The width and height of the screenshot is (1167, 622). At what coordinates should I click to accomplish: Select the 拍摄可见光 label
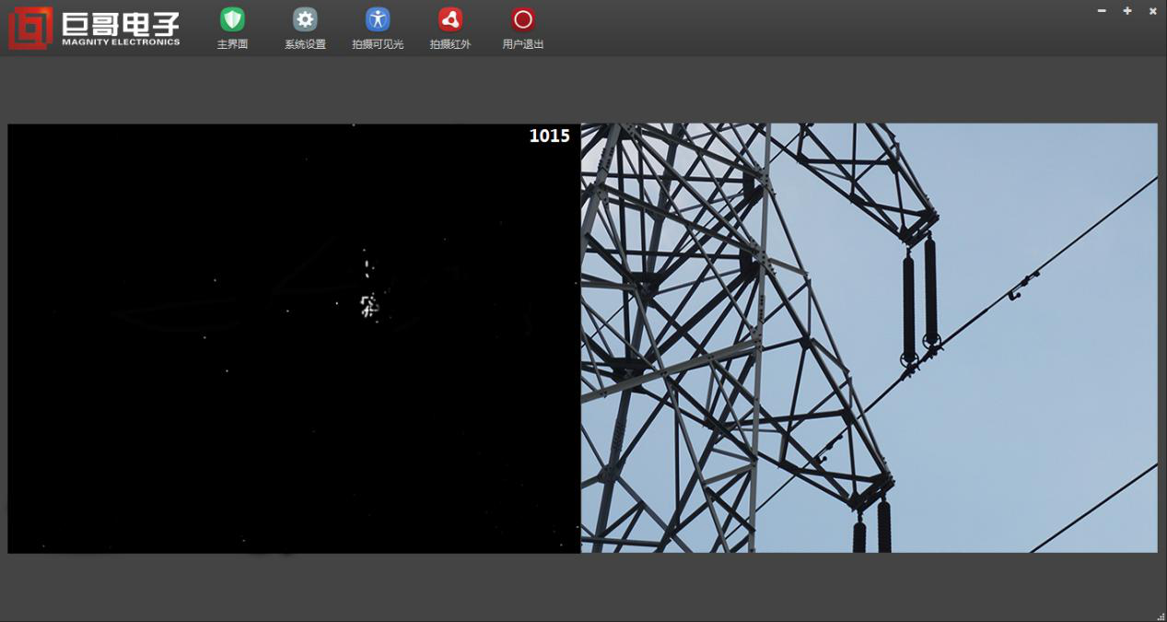[x=378, y=44]
